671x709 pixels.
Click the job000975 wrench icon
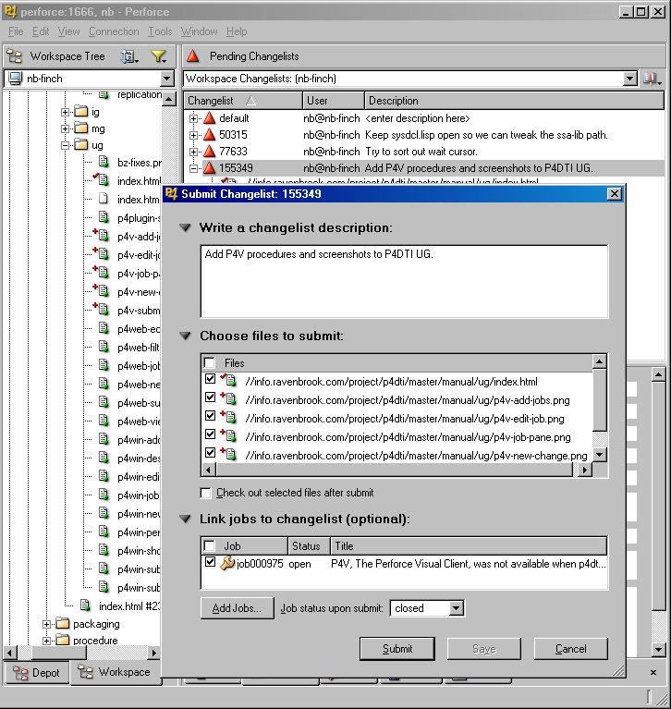(x=227, y=563)
